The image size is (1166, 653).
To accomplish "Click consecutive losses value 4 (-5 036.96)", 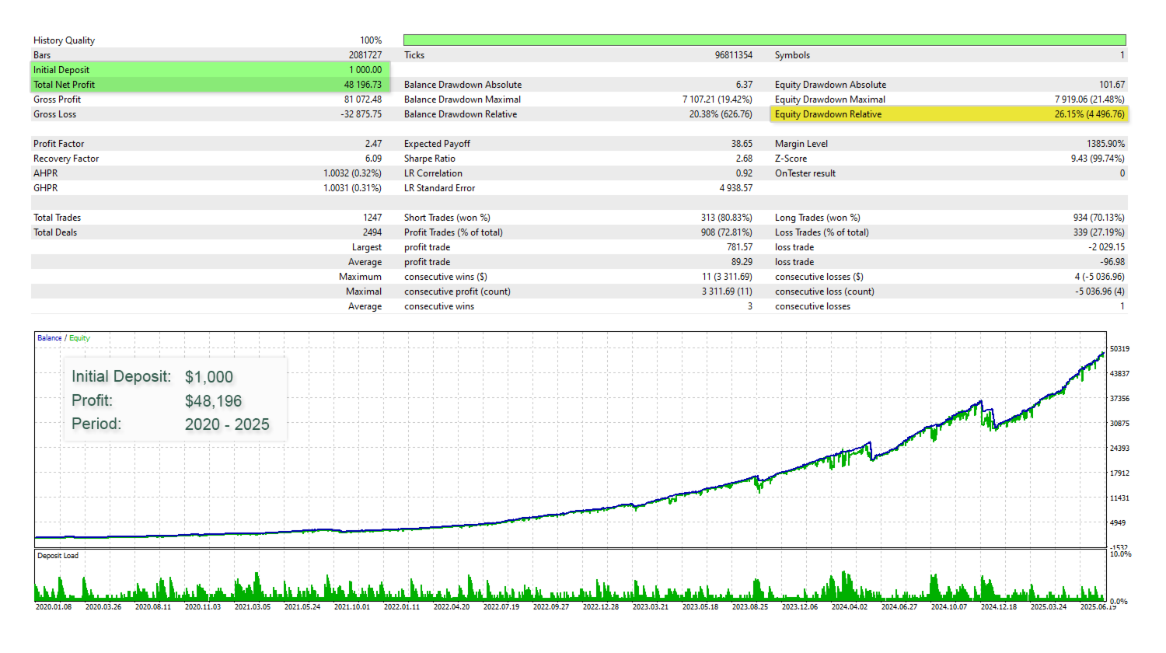I will click(x=1100, y=277).
